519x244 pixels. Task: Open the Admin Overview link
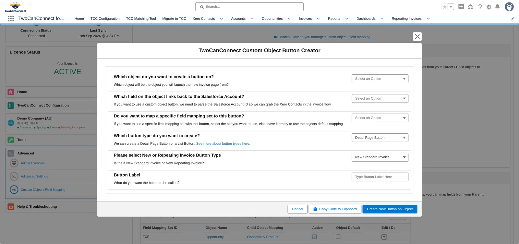(32, 163)
